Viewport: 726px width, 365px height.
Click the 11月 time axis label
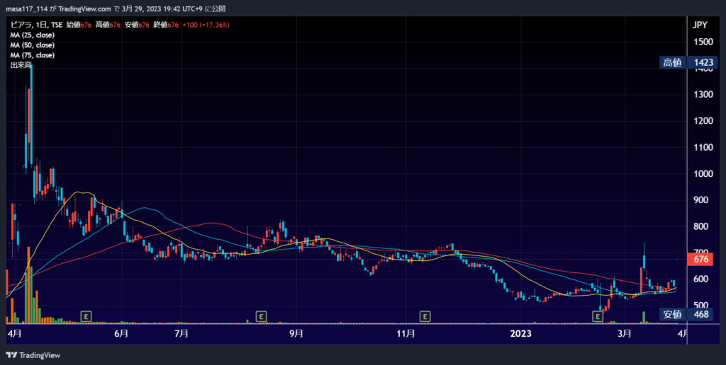coord(406,334)
